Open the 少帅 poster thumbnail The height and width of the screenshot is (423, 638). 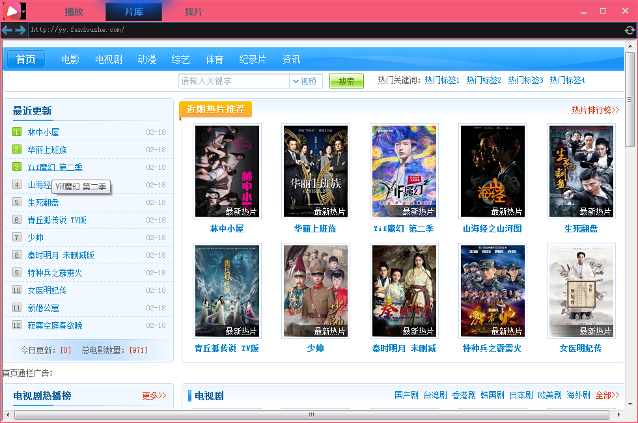click(x=316, y=291)
